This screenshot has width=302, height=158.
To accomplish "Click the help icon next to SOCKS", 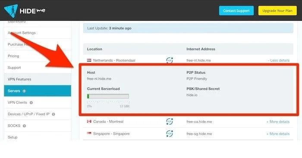I will coord(24,126).
